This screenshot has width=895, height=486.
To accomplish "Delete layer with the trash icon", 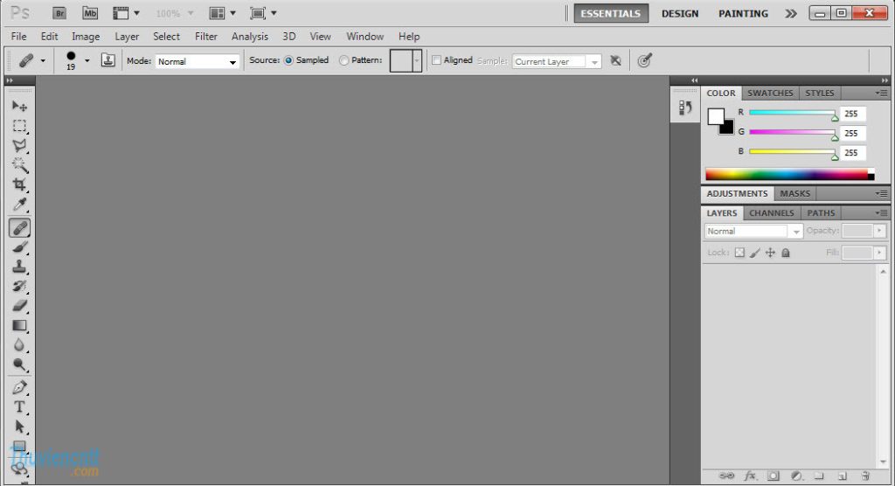I will 865,476.
